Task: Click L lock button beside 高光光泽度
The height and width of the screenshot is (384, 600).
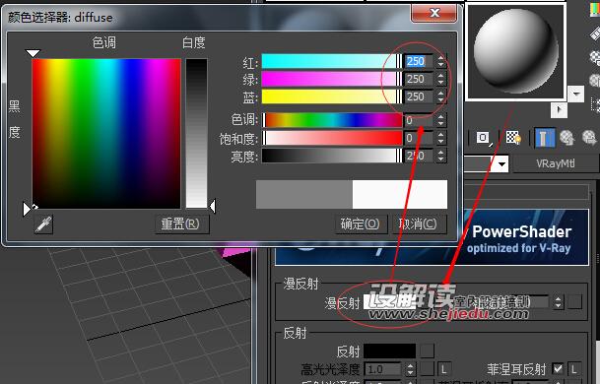Action: tap(444, 369)
